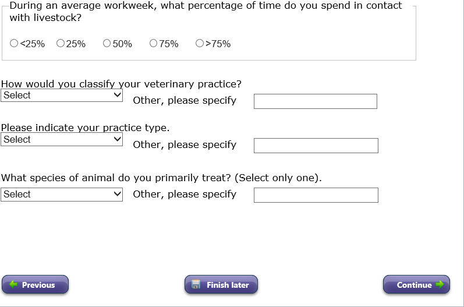This screenshot has height=307, width=464.
Task: Select the >75% livestock contact option
Action: pyautogui.click(x=200, y=44)
